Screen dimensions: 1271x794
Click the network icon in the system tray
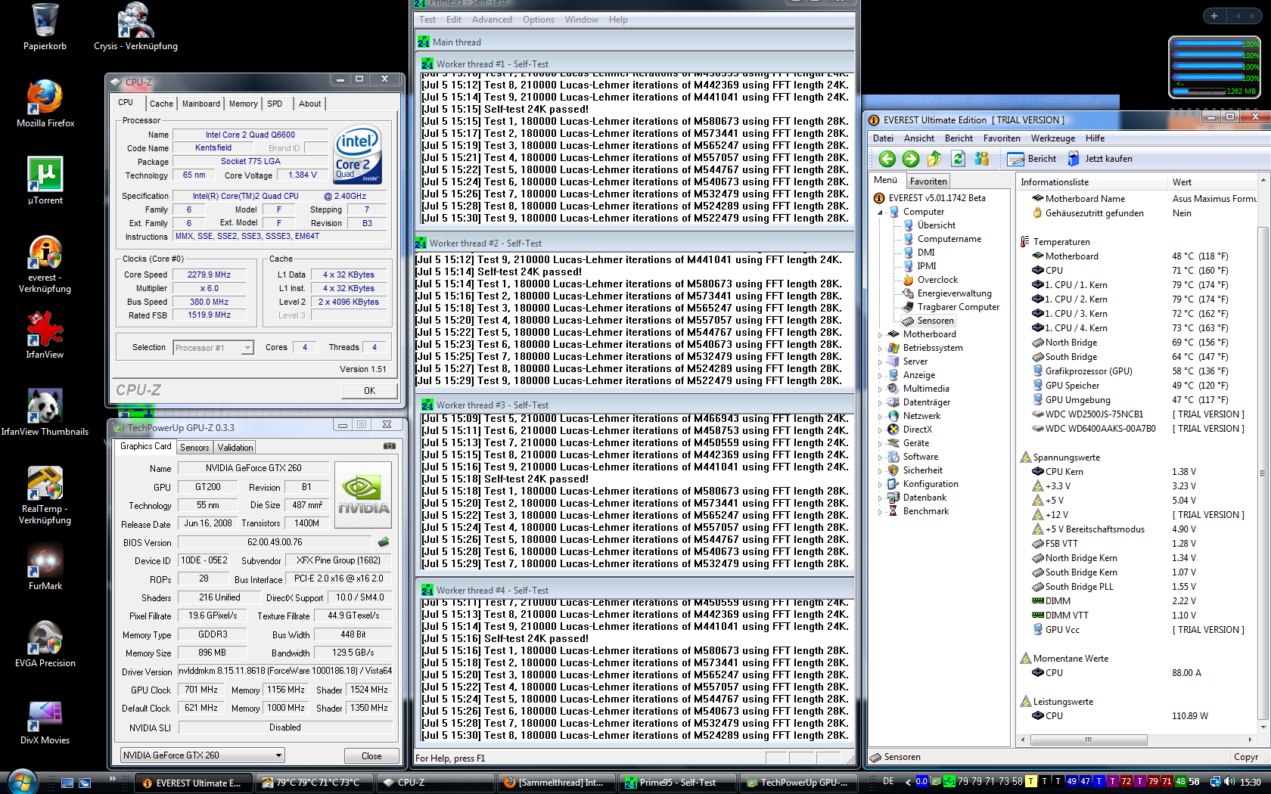1215,782
